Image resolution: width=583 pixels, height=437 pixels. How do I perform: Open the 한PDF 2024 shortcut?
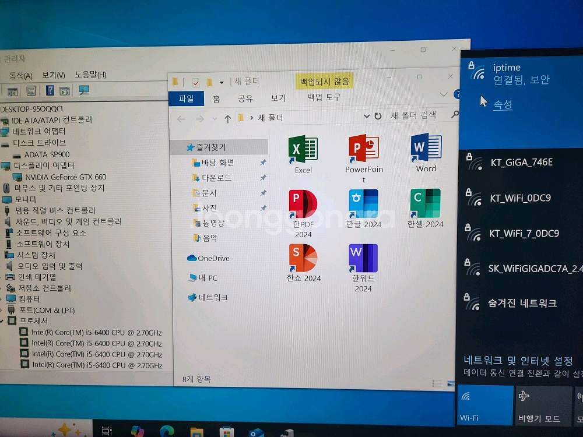pos(303,205)
